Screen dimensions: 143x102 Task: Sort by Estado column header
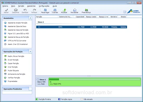122,17
